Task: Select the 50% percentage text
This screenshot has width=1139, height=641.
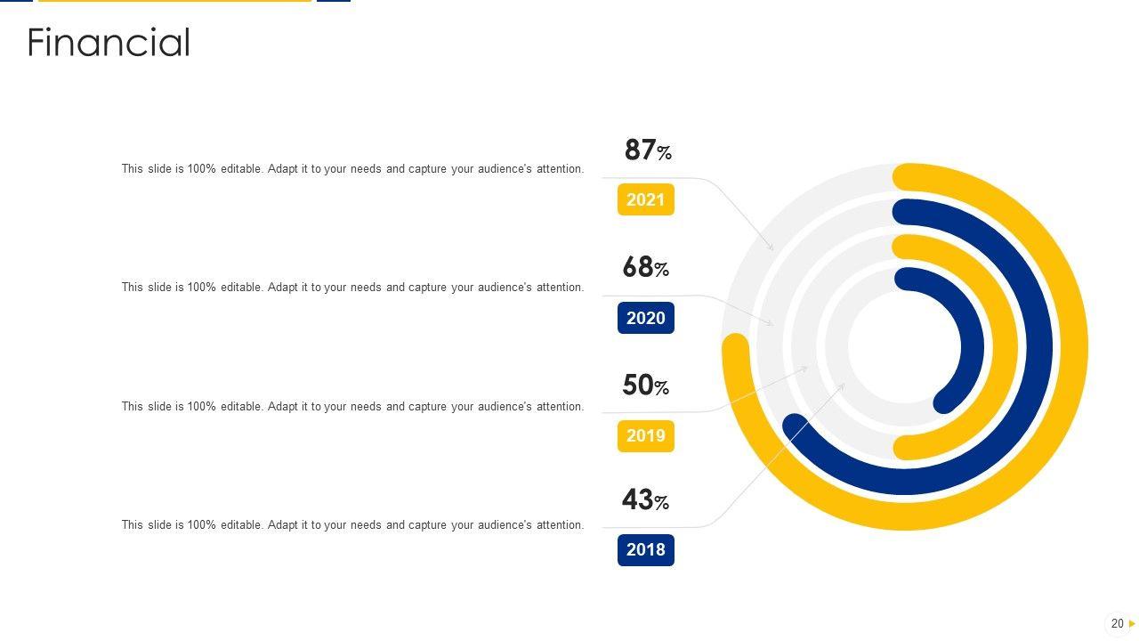Action: [x=646, y=385]
